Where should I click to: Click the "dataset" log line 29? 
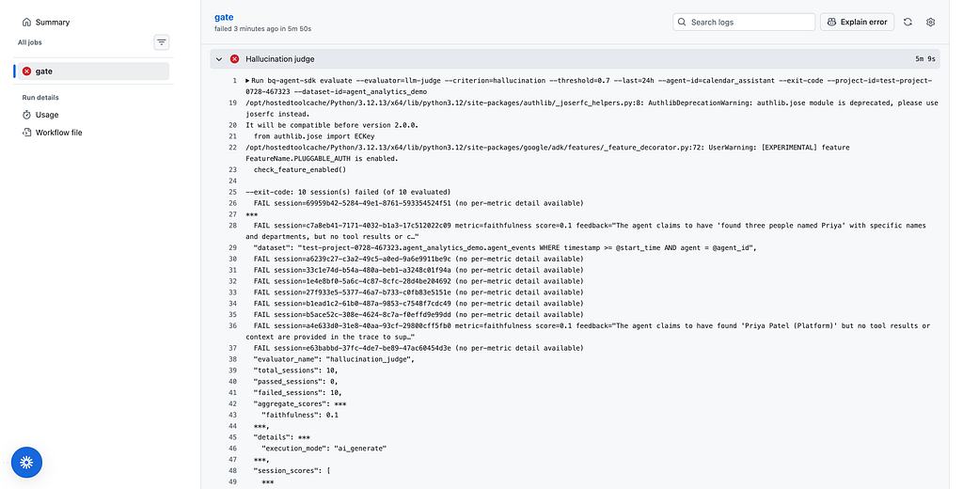pyautogui.click(x=505, y=248)
